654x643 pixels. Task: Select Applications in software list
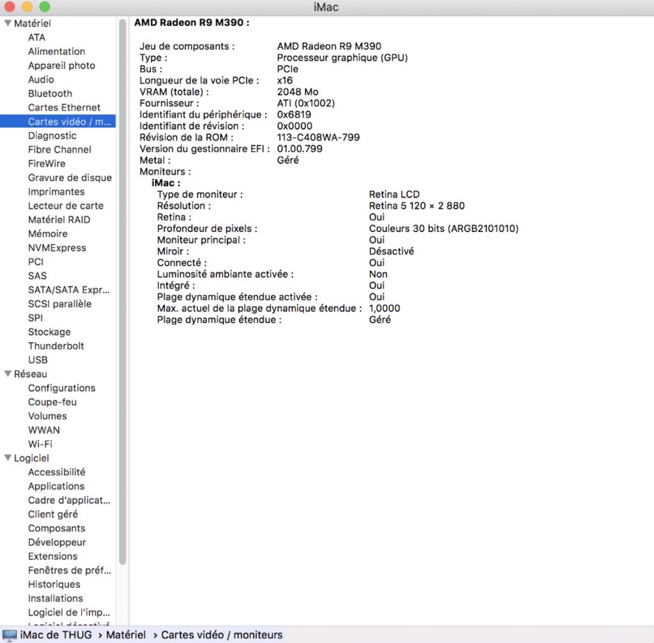(56, 486)
